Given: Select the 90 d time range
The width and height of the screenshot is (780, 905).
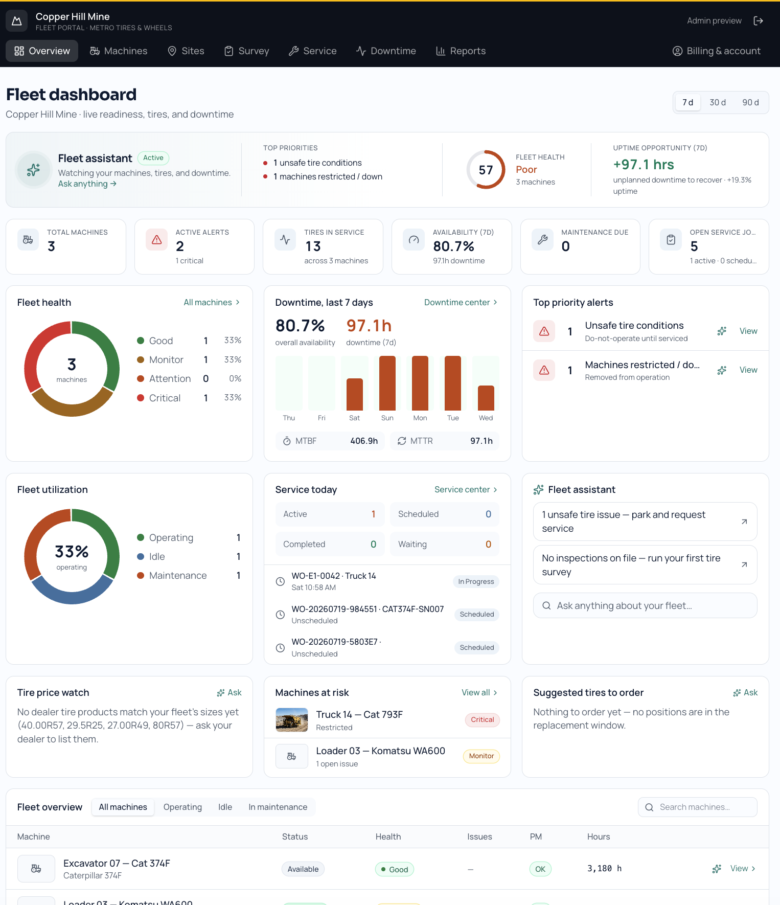Looking at the screenshot, I should 750,103.
